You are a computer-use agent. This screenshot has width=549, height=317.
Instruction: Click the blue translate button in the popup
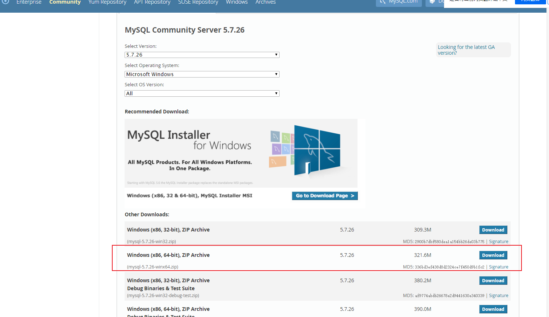(531, 1)
